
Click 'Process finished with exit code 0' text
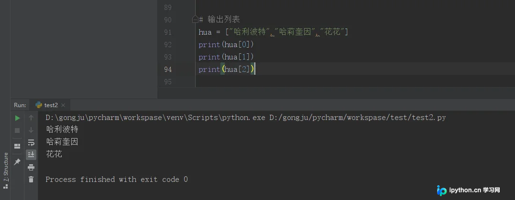[117, 180]
